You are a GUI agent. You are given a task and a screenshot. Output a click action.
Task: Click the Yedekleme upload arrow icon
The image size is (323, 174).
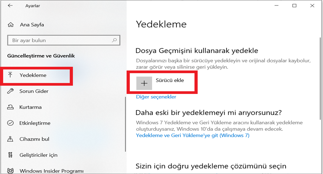[10, 75]
